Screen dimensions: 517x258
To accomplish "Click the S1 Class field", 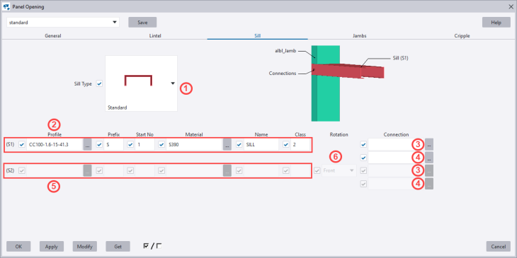I will pos(300,144).
